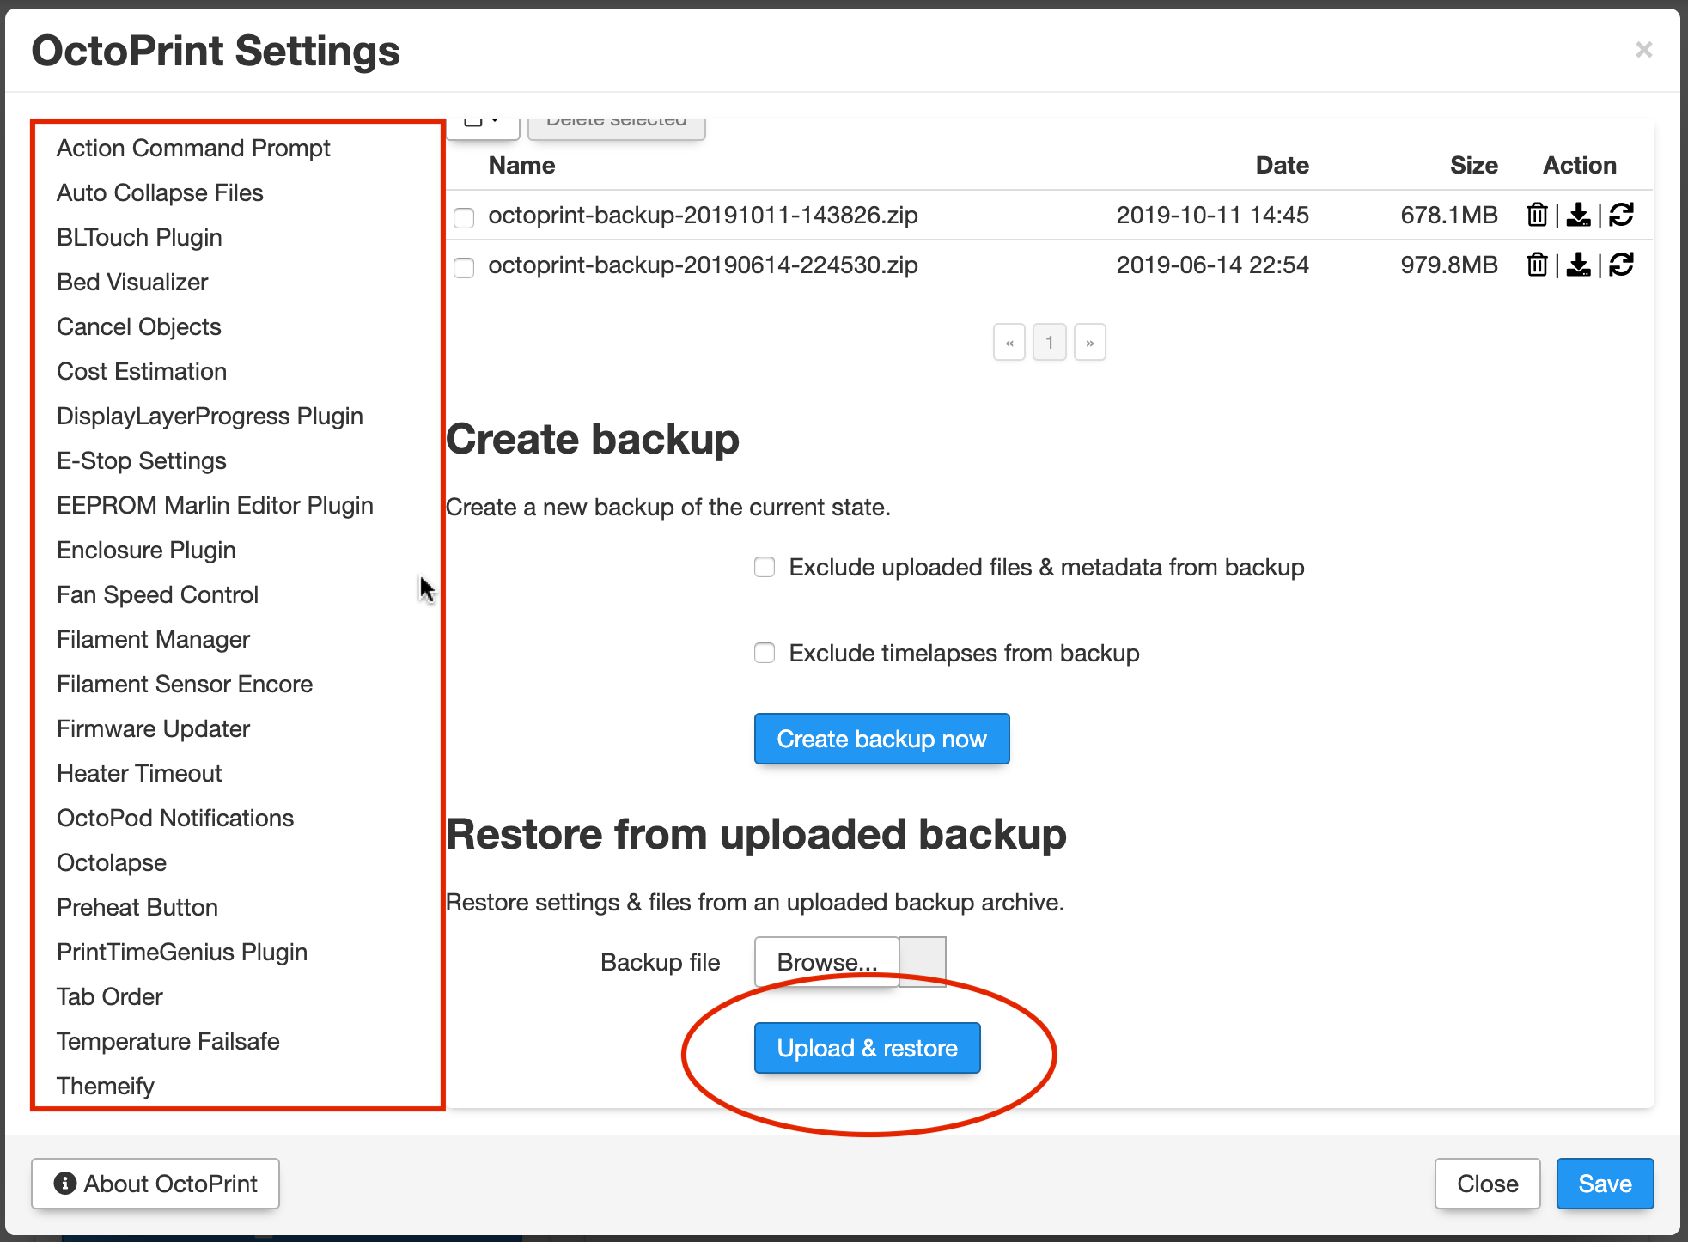The image size is (1688, 1242).
Task: Open Auto Collapse Files settings
Action: pyautogui.click(x=160, y=192)
